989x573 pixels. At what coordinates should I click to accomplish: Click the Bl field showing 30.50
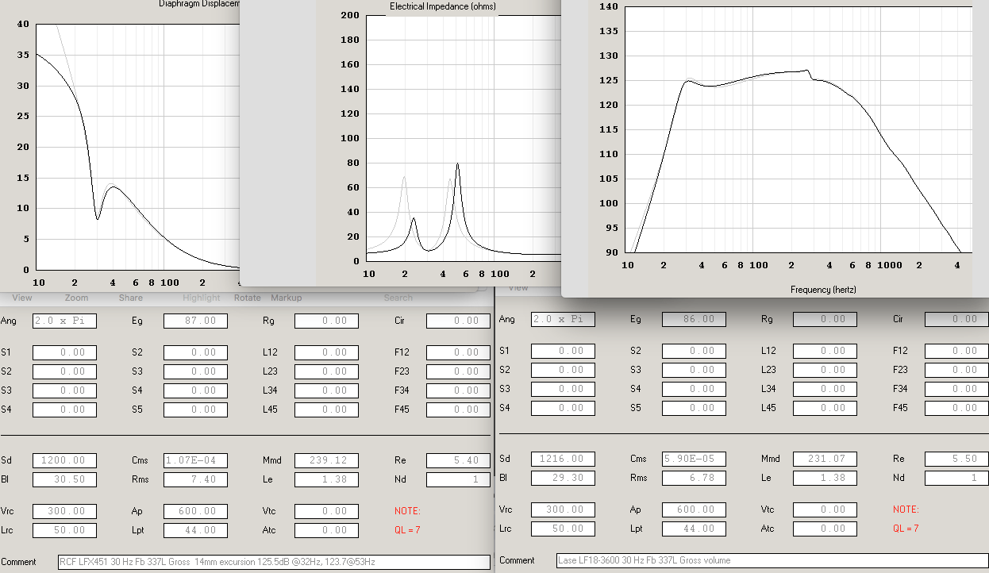point(64,479)
